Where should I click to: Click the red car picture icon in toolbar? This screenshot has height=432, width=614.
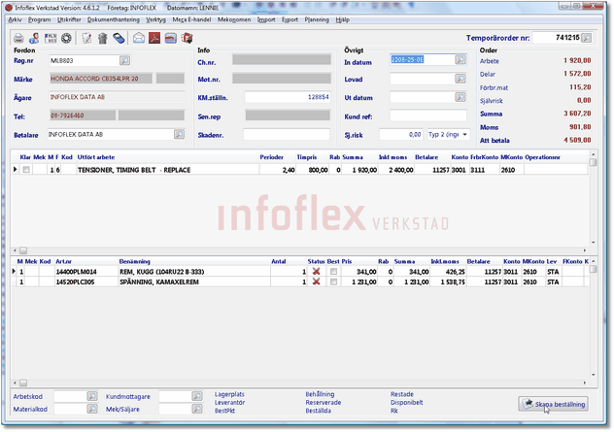point(170,38)
